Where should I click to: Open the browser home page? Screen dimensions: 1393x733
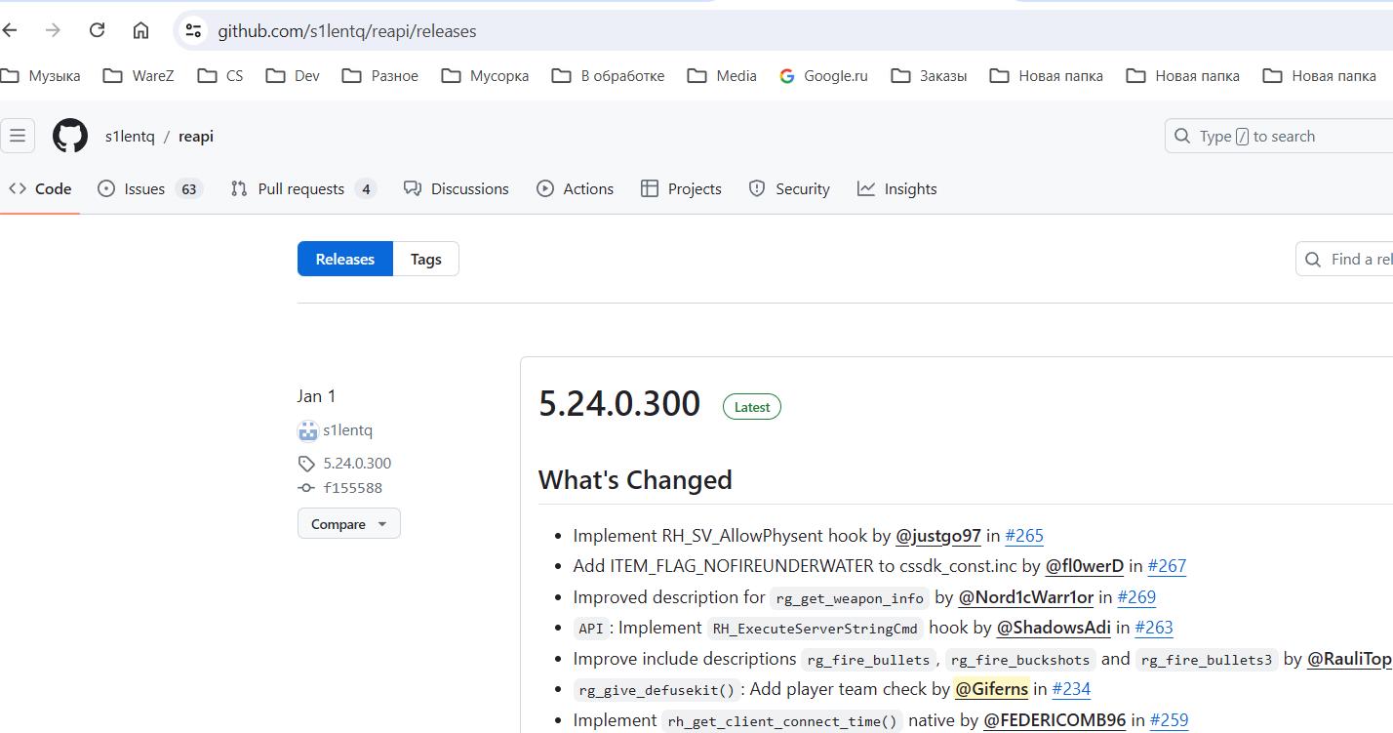(140, 30)
